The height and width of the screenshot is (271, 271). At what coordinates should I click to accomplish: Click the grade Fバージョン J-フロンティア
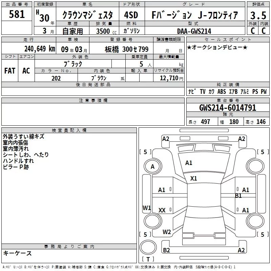click(194, 15)
